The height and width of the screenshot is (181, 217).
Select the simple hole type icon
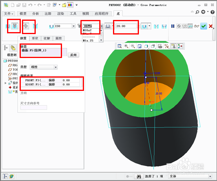pyautogui.click(x=8, y=26)
